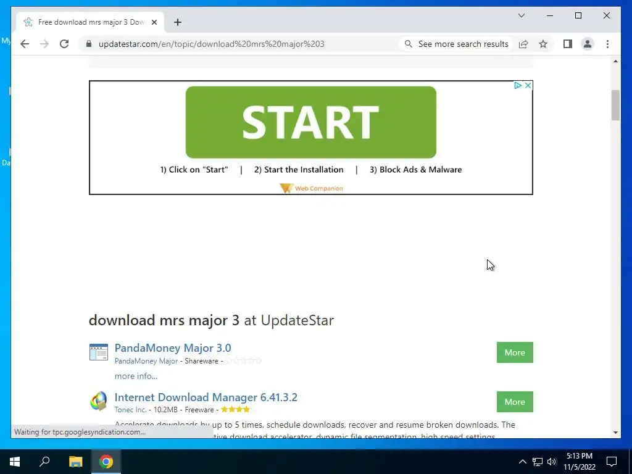
Task: Open the Chrome three-dot menu
Action: (607, 44)
